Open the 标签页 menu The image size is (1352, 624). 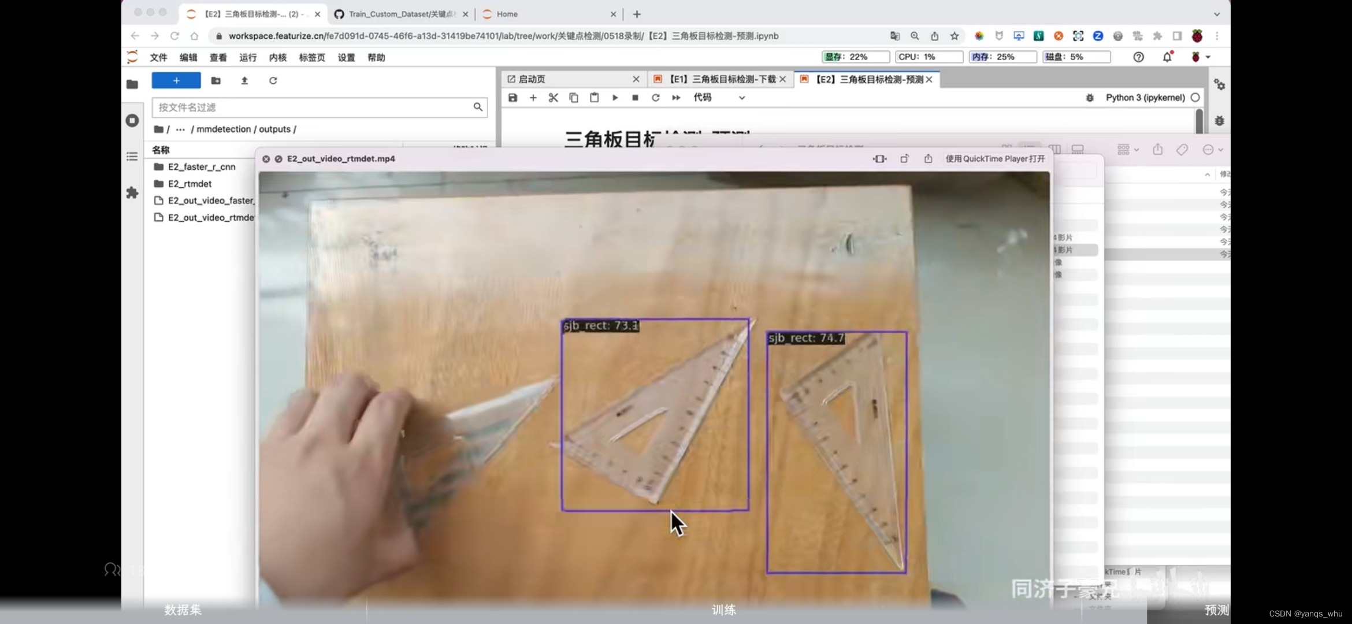tap(312, 57)
